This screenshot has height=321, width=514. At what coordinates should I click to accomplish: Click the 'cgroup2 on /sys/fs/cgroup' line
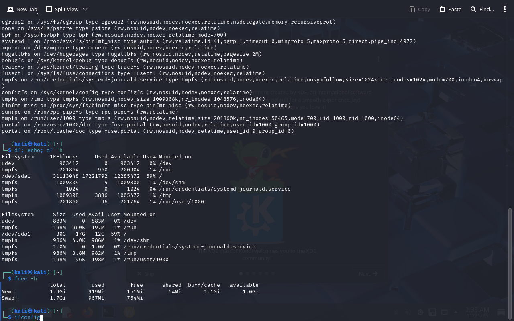pyautogui.click(x=169, y=22)
